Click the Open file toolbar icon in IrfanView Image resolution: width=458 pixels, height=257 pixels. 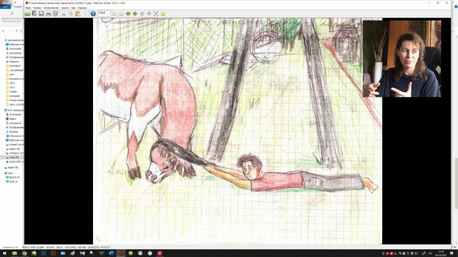click(x=27, y=14)
